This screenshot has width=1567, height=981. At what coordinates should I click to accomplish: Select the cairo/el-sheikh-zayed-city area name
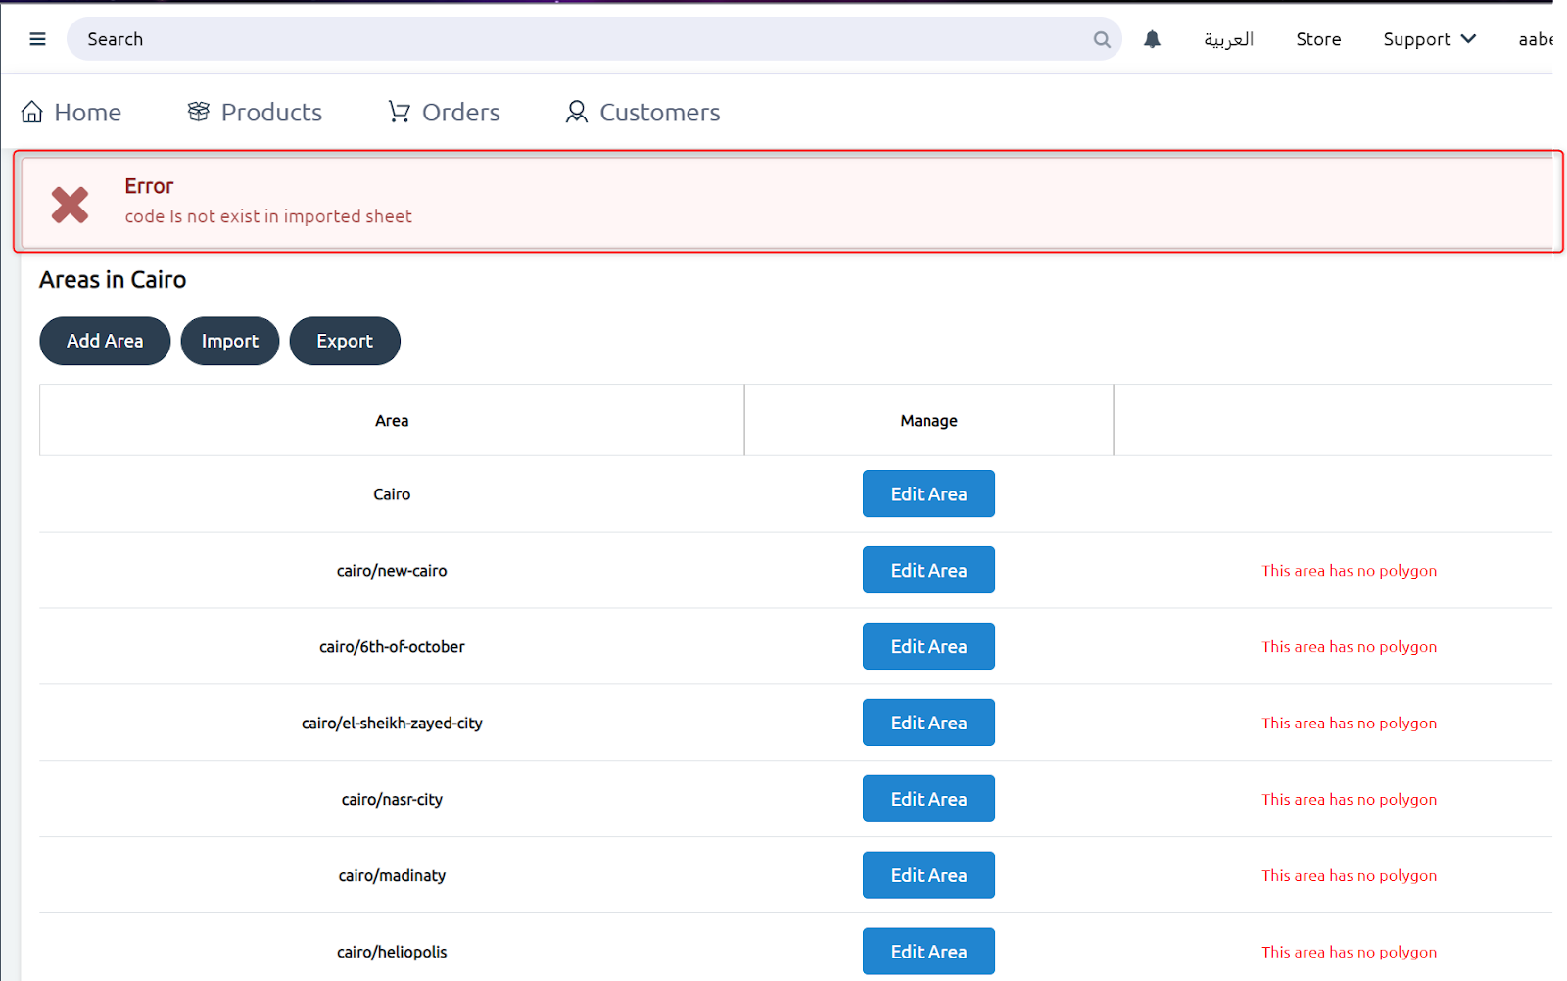click(392, 724)
